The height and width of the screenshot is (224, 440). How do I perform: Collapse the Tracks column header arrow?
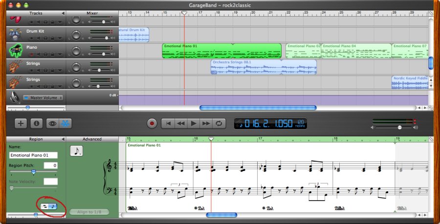click(63, 13)
